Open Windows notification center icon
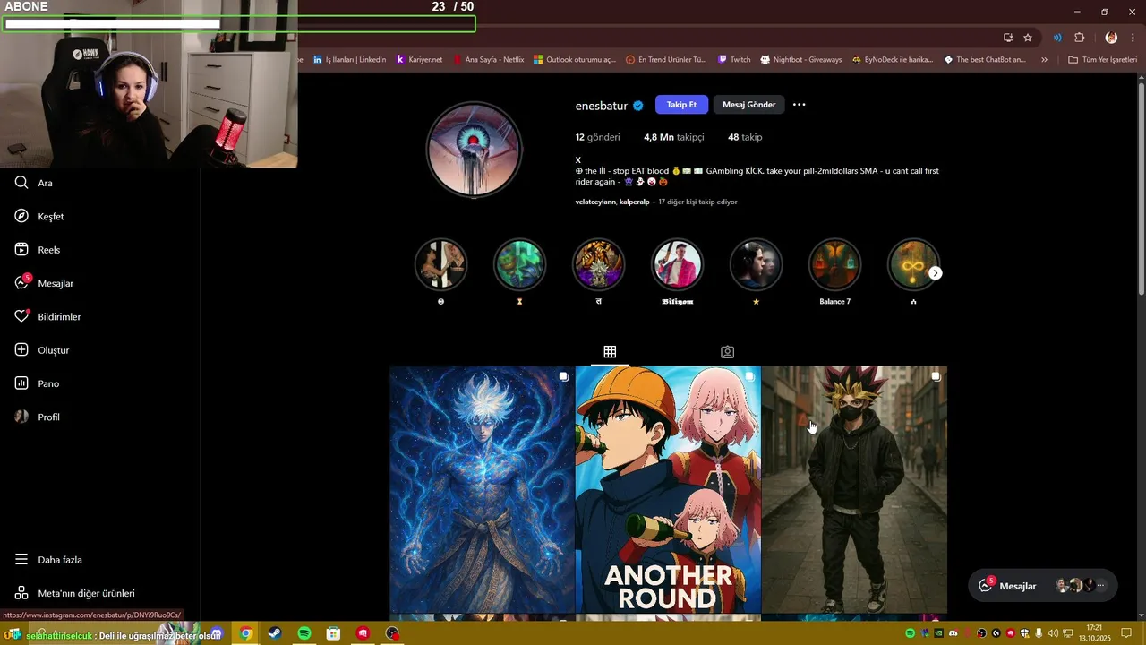Screen dimensions: 1146x645 pyautogui.click(x=1127, y=633)
